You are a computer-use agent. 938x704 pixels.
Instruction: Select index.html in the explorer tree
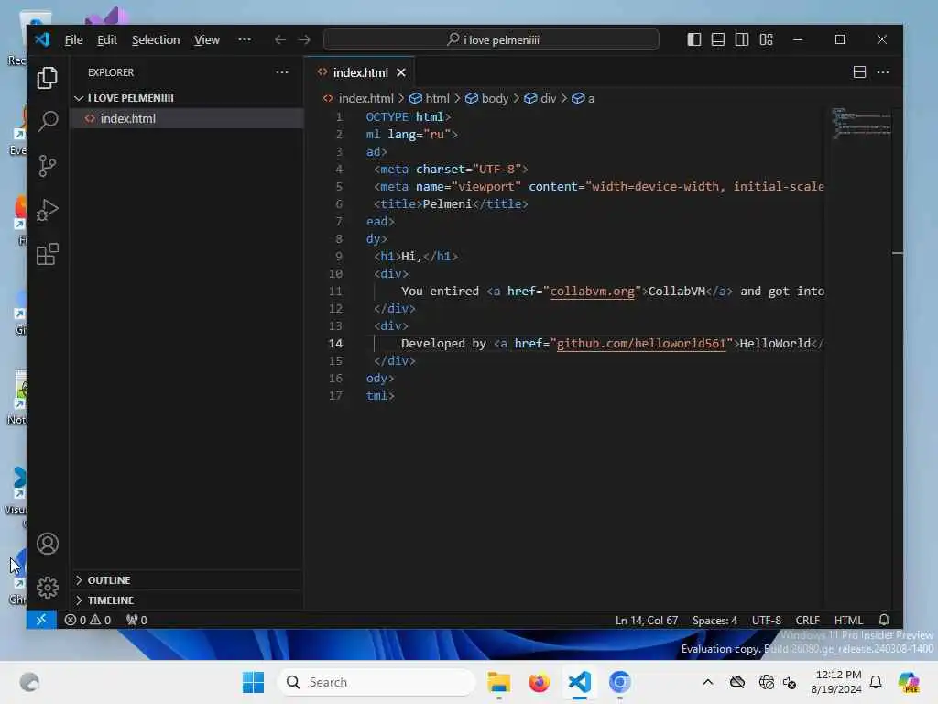tap(187, 118)
